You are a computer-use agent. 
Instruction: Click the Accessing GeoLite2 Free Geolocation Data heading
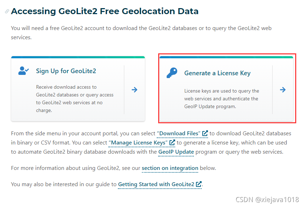(x=105, y=11)
